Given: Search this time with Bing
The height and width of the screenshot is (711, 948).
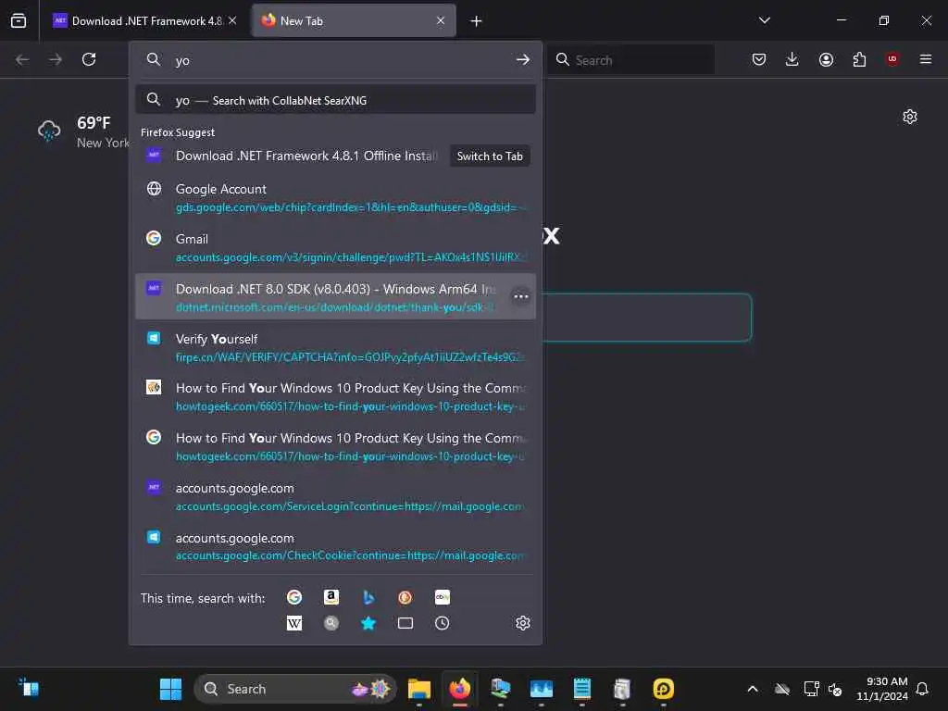Looking at the screenshot, I should pos(368,597).
